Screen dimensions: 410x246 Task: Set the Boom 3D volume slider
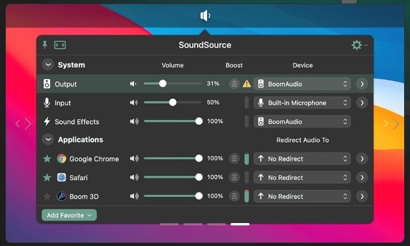[173, 196]
